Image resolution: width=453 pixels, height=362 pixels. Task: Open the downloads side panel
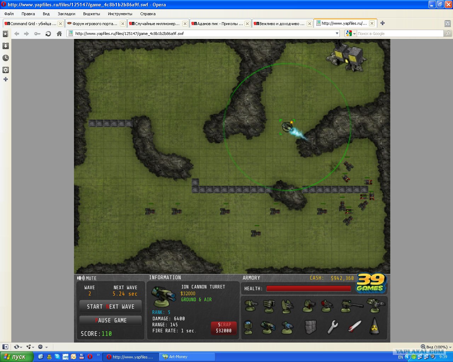click(5, 46)
